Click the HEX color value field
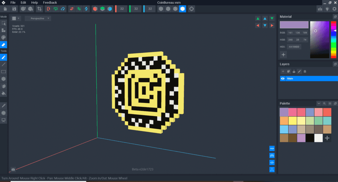 point(293,47)
